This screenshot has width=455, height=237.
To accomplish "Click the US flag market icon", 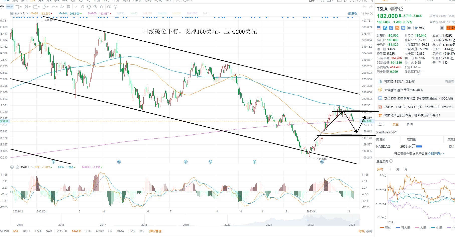I will (379, 28).
